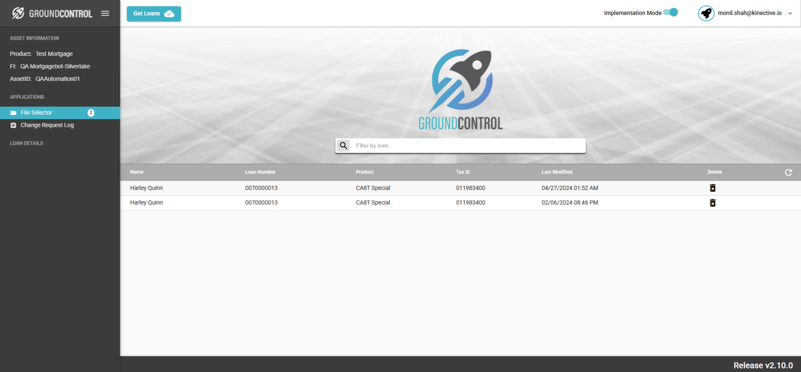Select Harley Quinn row modified 04/27/2024
This screenshot has height=372, width=801.
(461, 188)
